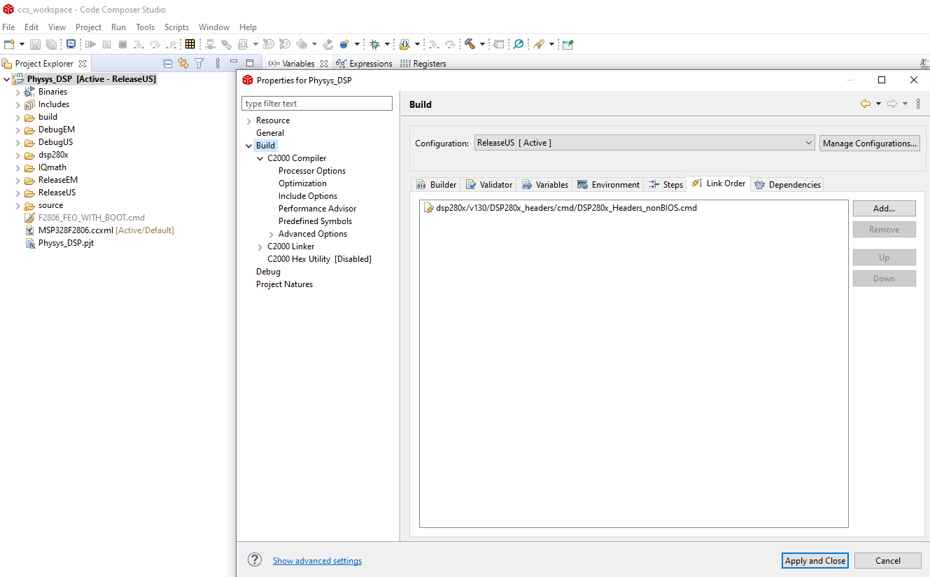The width and height of the screenshot is (930, 577).
Task: Open the Properties dialog three-dot menu
Action: point(918,104)
